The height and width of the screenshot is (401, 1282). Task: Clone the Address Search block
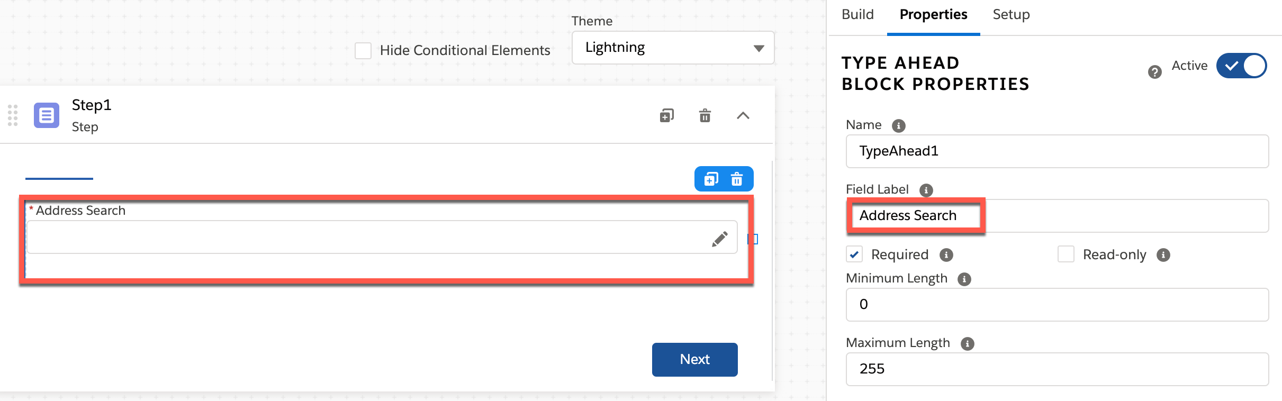(711, 179)
